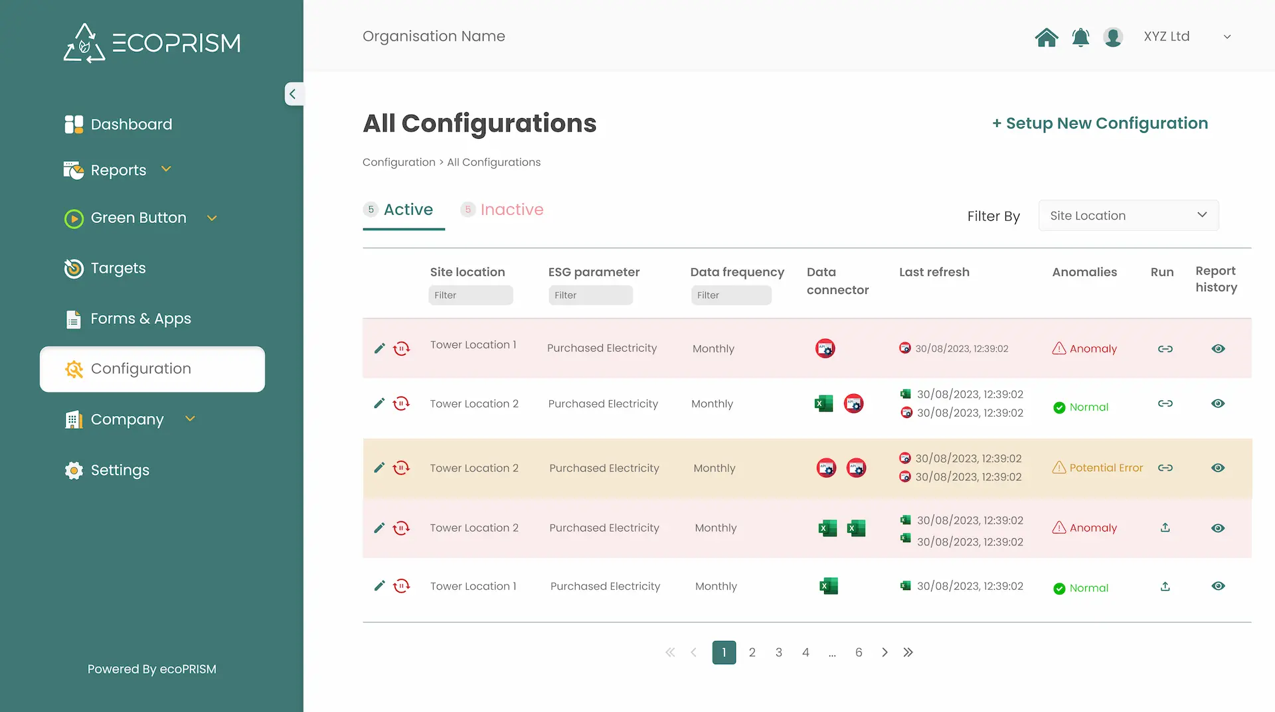Click Data frequency filter field
1275x712 pixels.
pos(731,295)
